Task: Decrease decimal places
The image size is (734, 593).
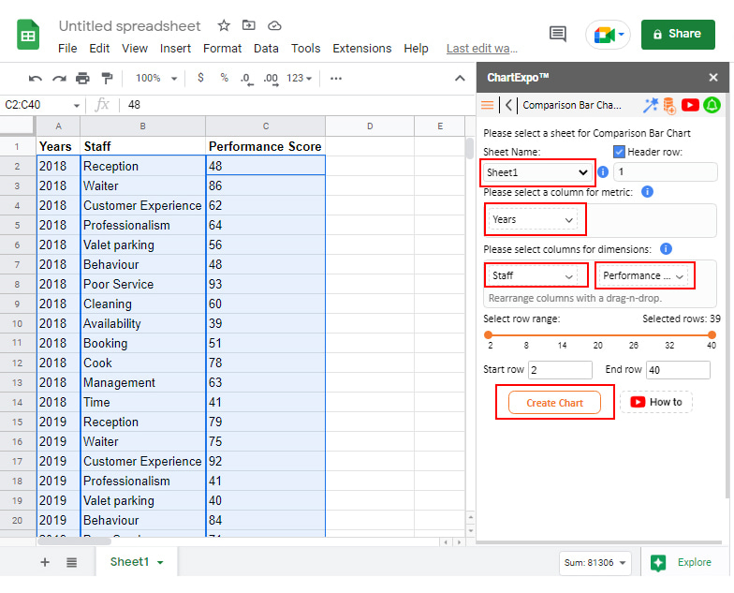Action: 247,79
